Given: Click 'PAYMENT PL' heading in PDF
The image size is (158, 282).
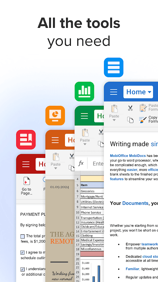Looking at the screenshot, I should [33, 214].
